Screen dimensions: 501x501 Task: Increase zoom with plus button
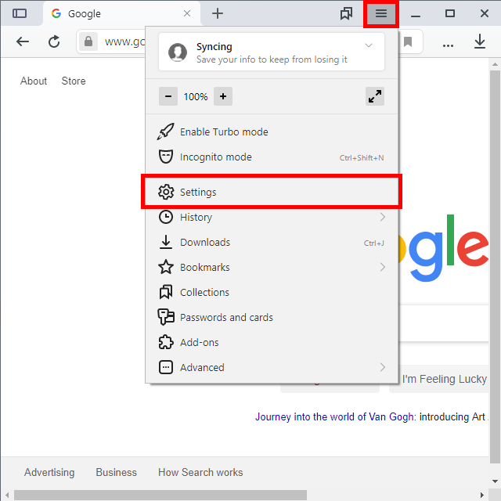tap(223, 96)
